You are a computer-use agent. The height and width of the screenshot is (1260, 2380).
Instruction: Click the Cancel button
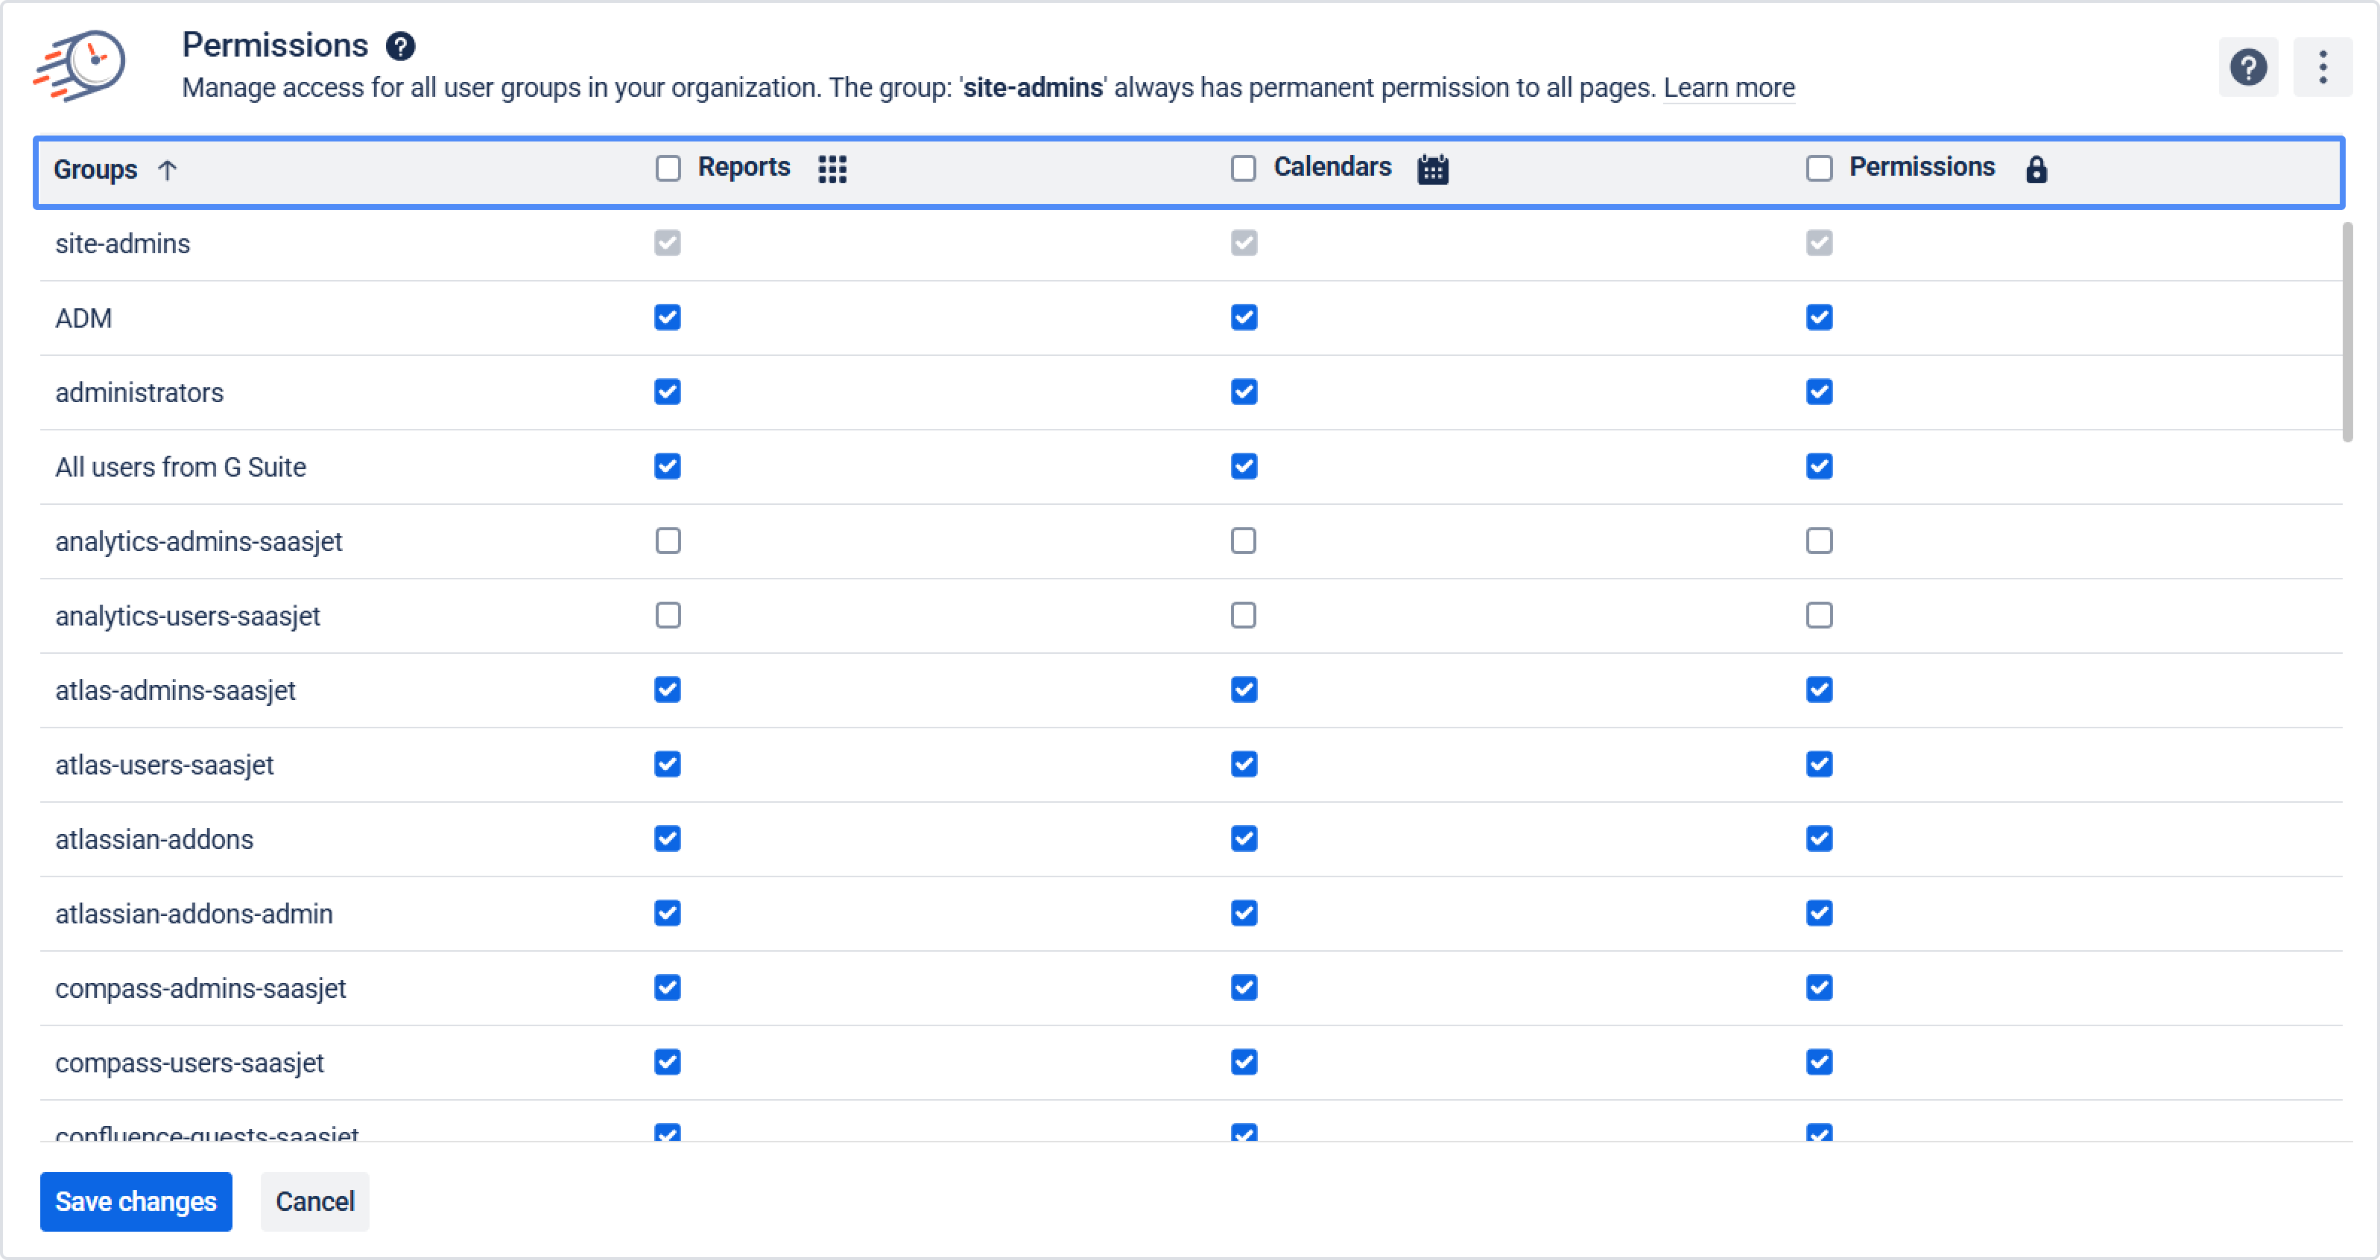(x=315, y=1202)
